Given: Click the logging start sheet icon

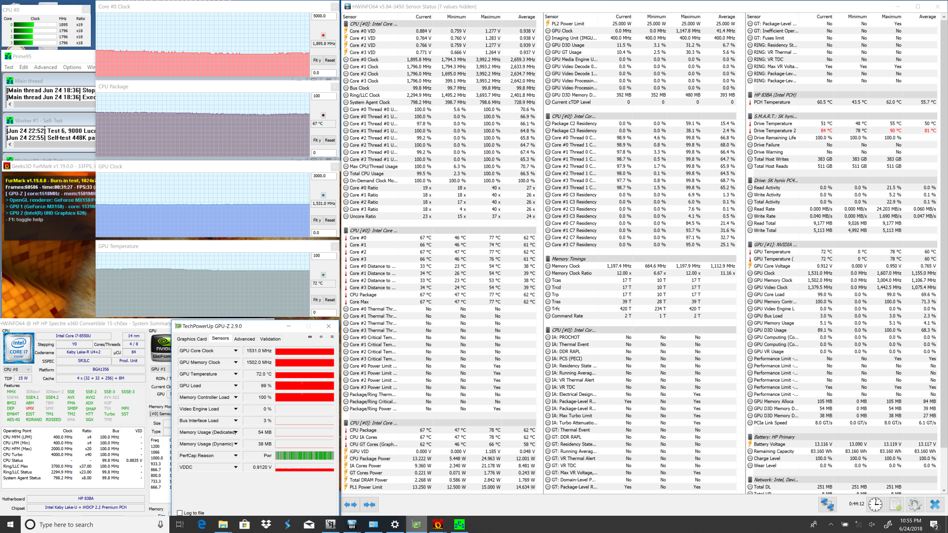Looking at the screenshot, I should pyautogui.click(x=895, y=504).
